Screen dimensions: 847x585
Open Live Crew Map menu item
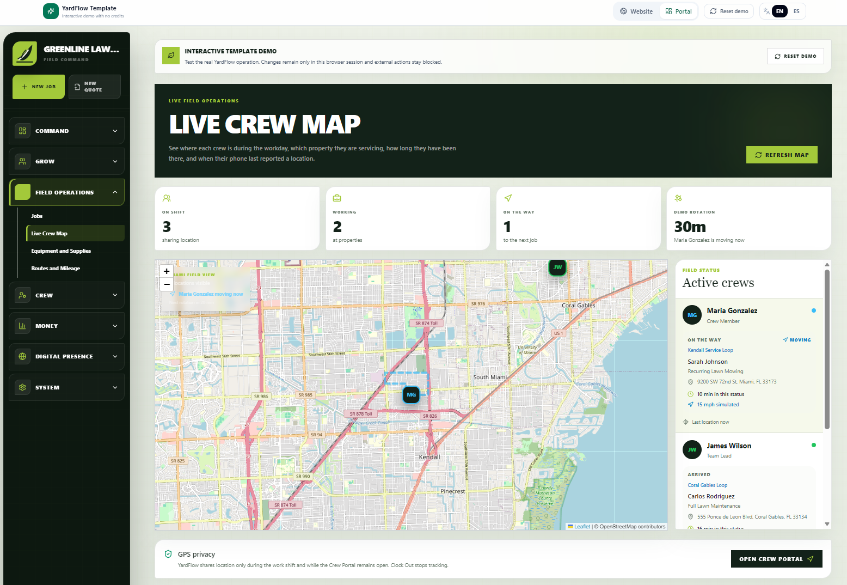75,233
